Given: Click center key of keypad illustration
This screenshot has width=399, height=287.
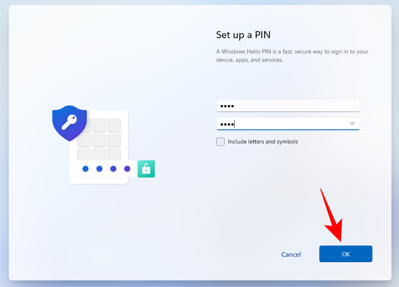Looking at the screenshot, I should (99, 140).
